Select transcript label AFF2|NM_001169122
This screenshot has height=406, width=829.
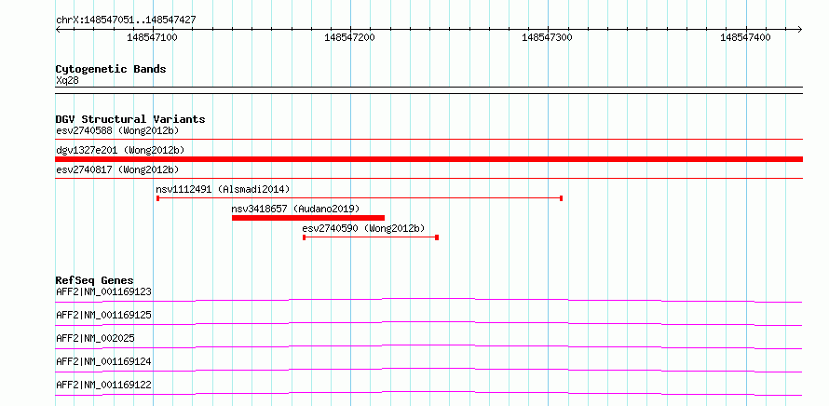(103, 385)
